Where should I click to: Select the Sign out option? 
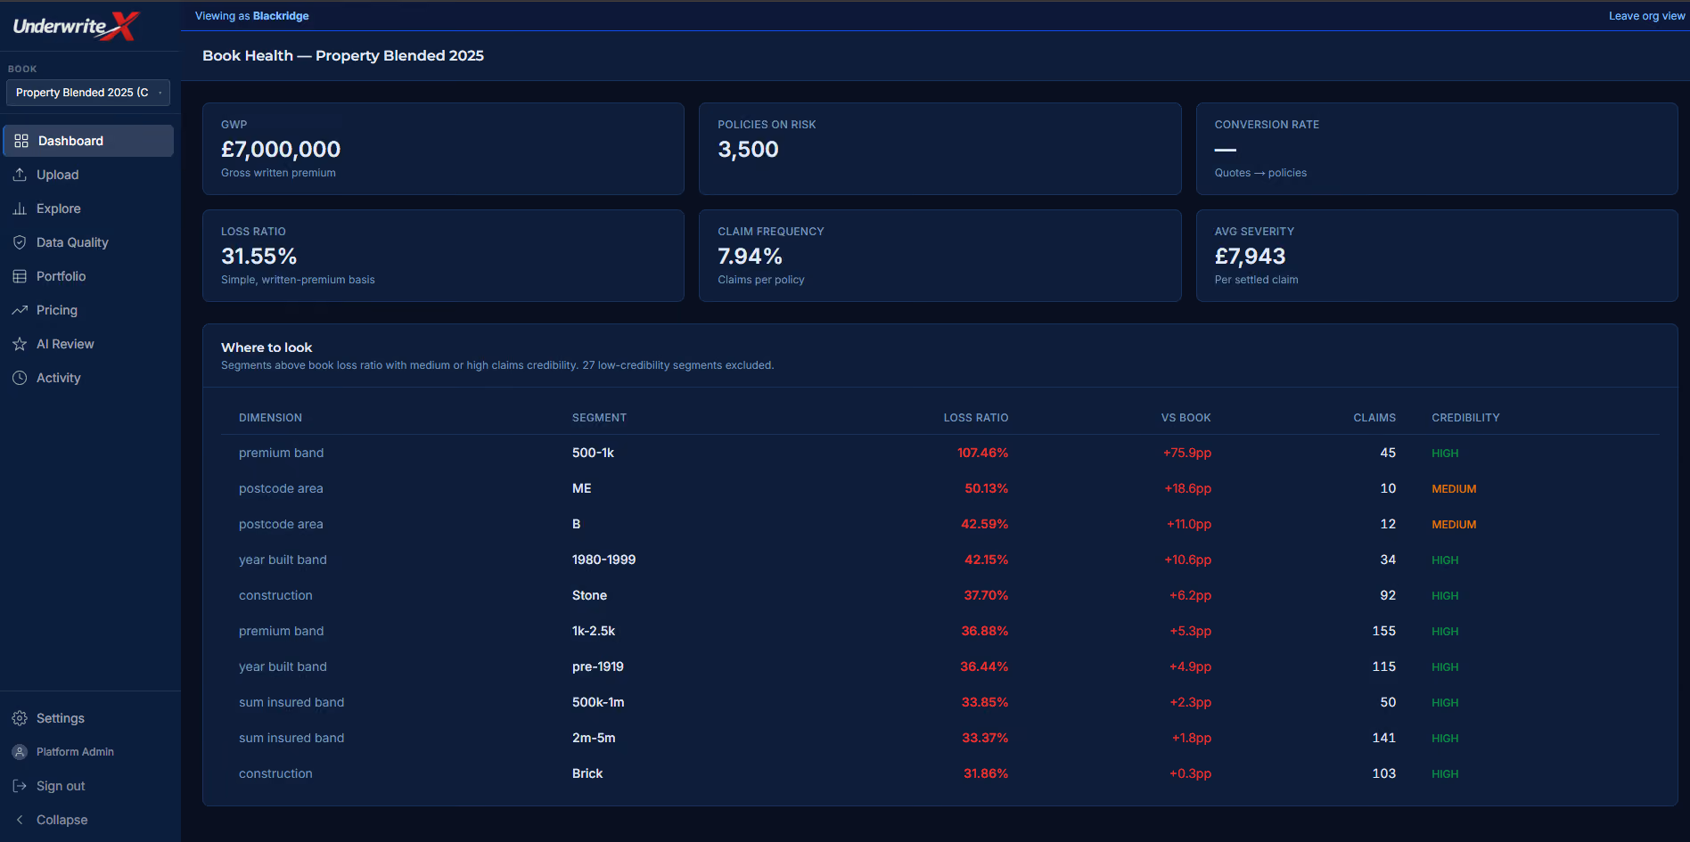[88, 786]
